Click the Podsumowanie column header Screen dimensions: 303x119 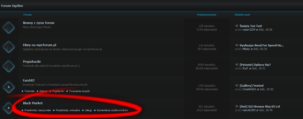pos(207,15)
